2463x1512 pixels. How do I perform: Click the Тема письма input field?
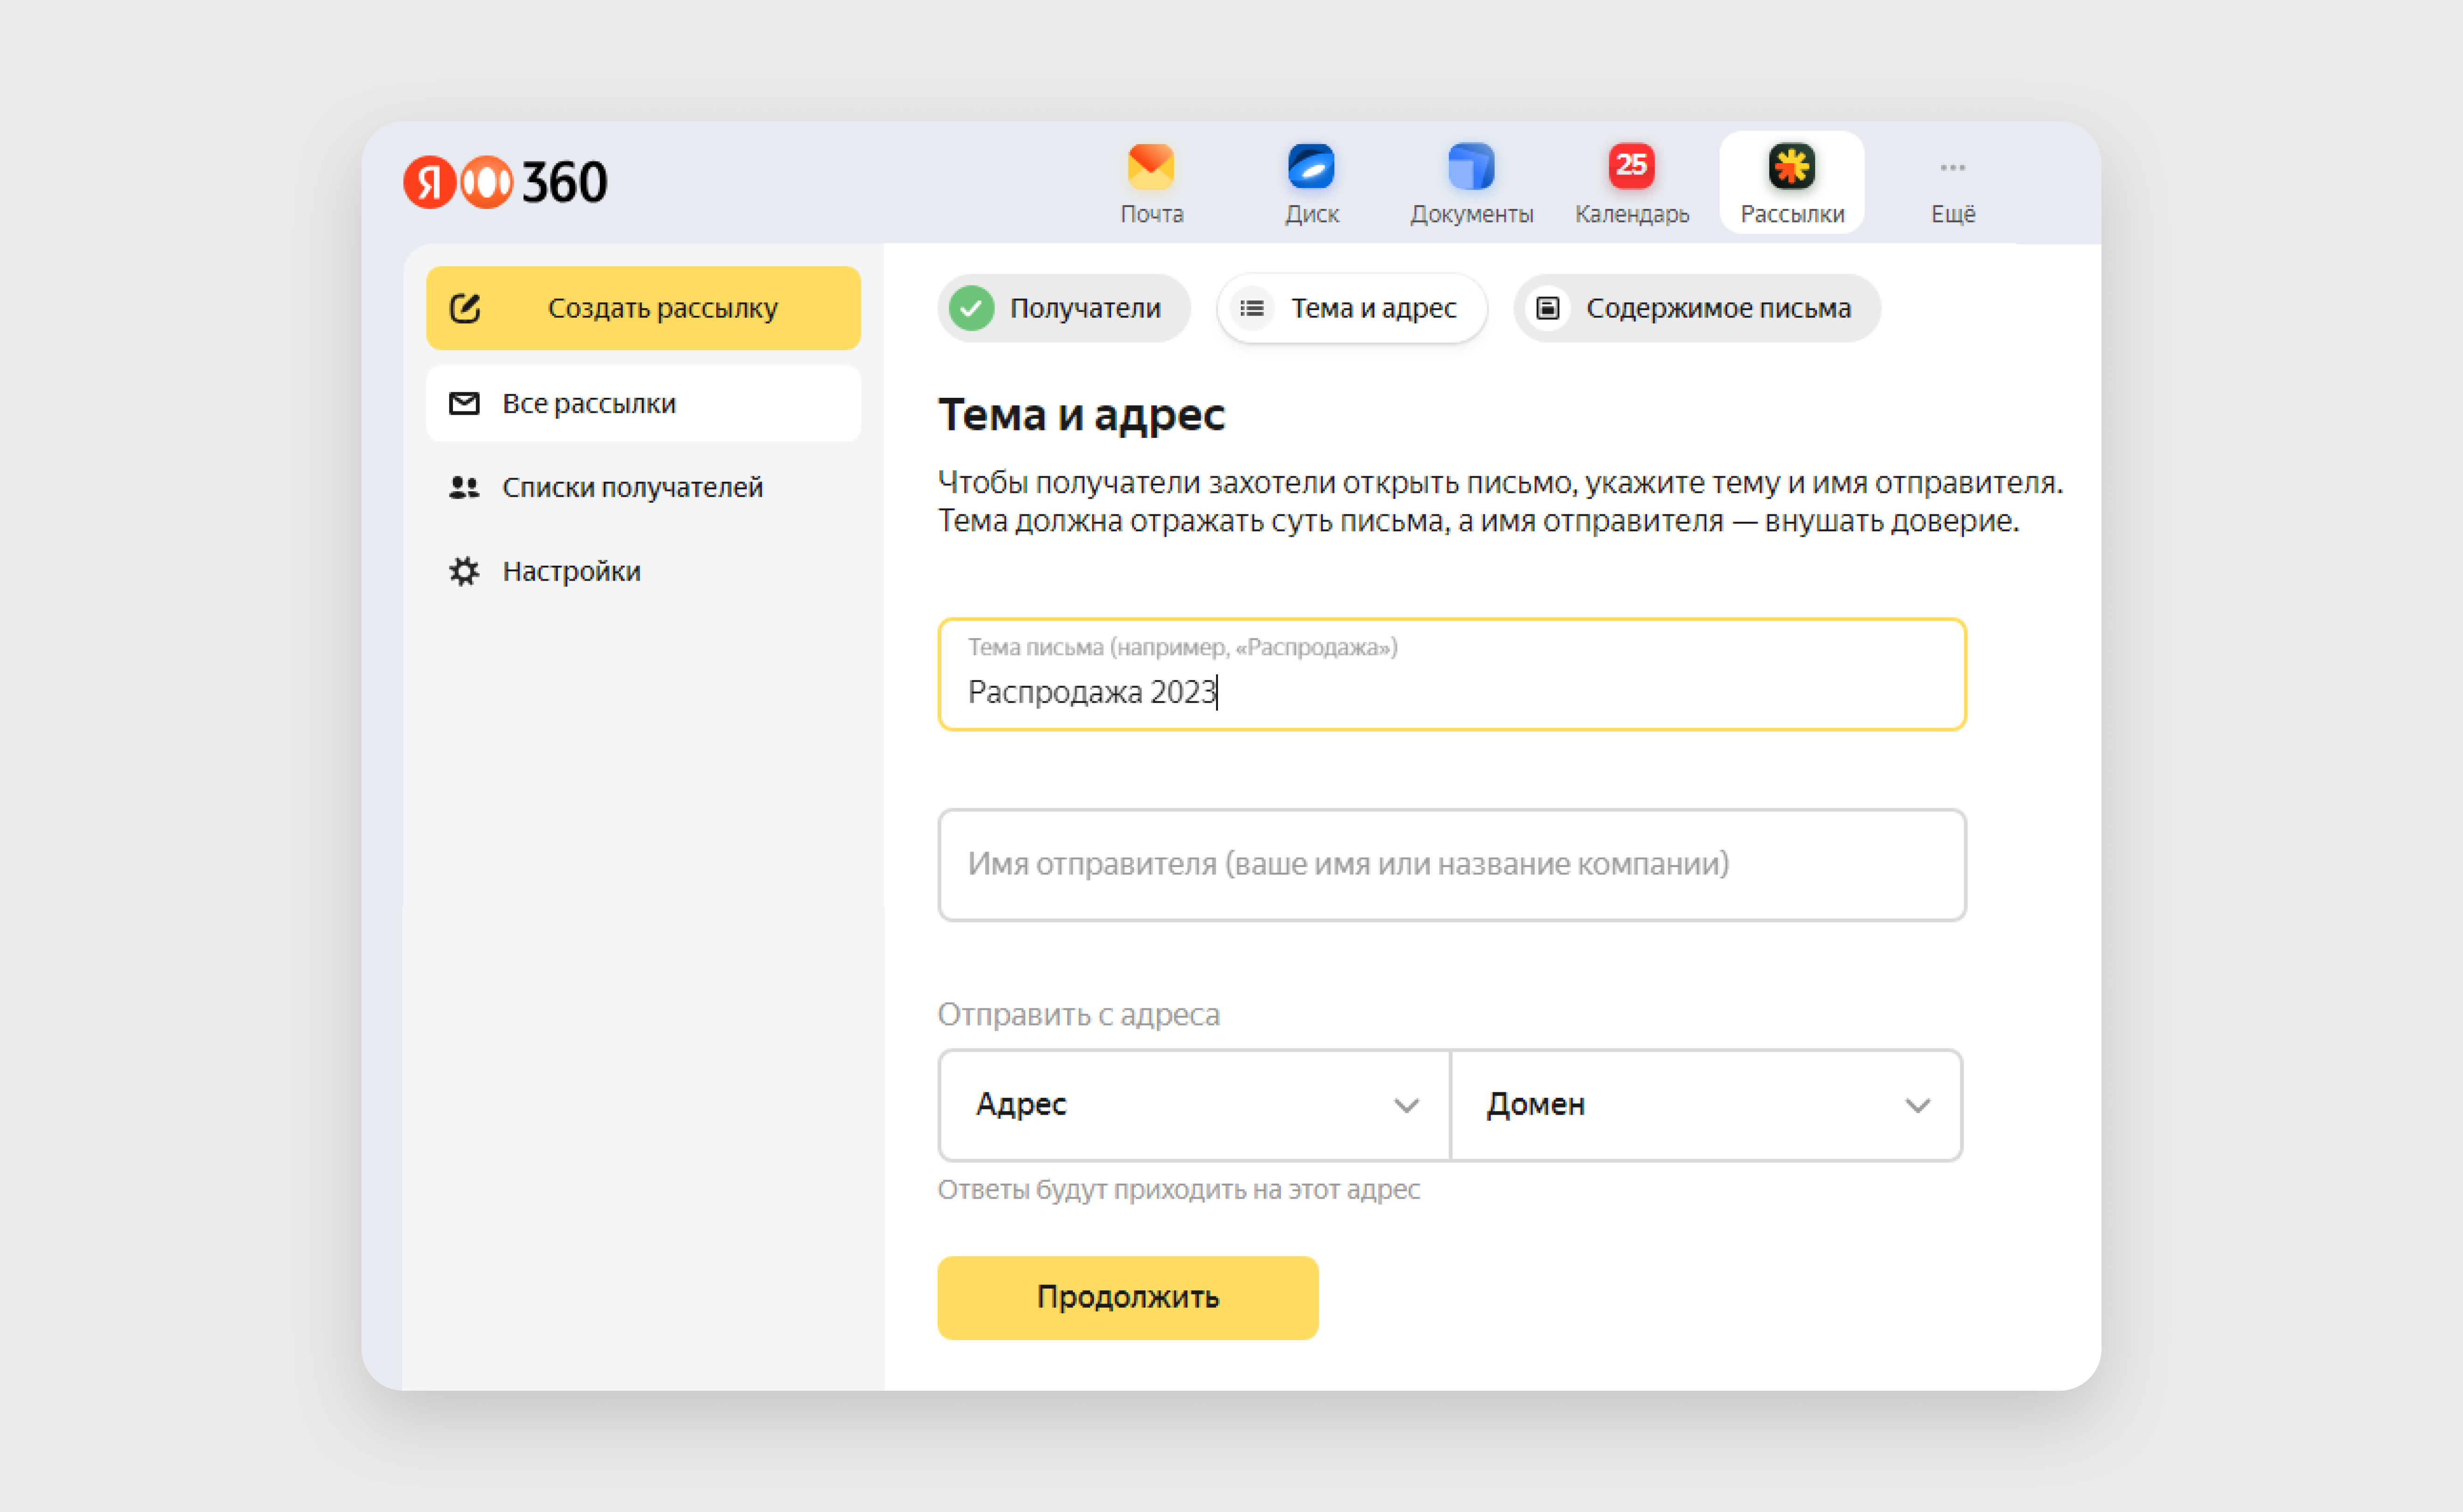(x=1451, y=675)
